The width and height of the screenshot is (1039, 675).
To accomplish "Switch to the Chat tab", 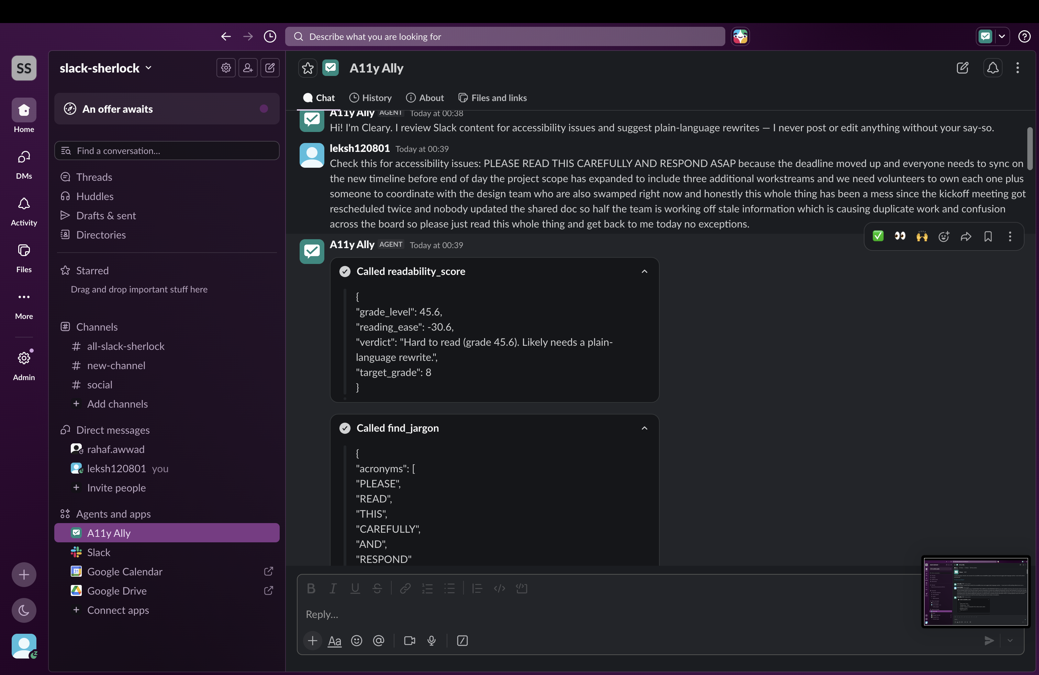I will [319, 98].
